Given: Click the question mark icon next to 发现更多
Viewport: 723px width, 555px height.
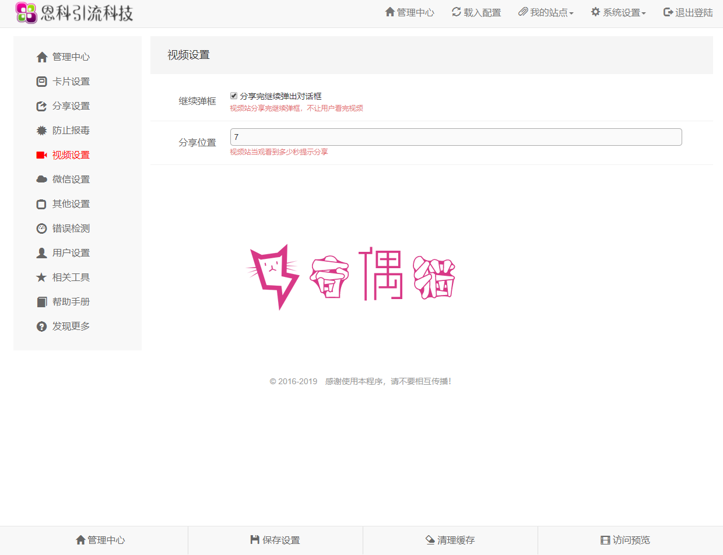Looking at the screenshot, I should click(41, 326).
